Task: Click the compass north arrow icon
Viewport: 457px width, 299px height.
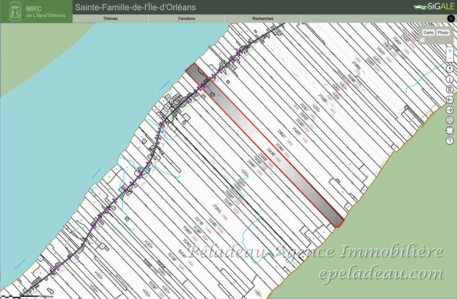Action: coord(450,69)
